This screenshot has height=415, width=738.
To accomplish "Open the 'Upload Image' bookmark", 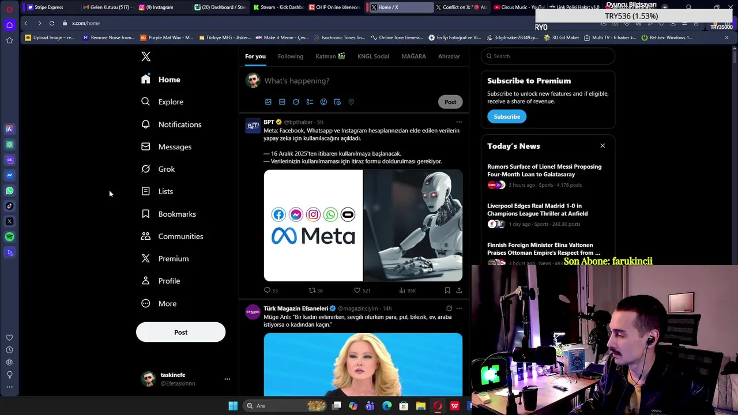I will [x=50, y=37].
